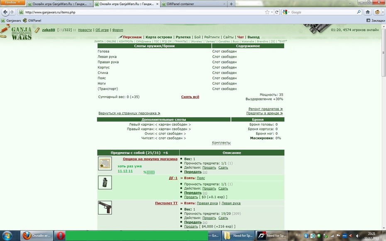
Task: Click the page vertical scrollbar thumb
Action: (x=383, y=53)
